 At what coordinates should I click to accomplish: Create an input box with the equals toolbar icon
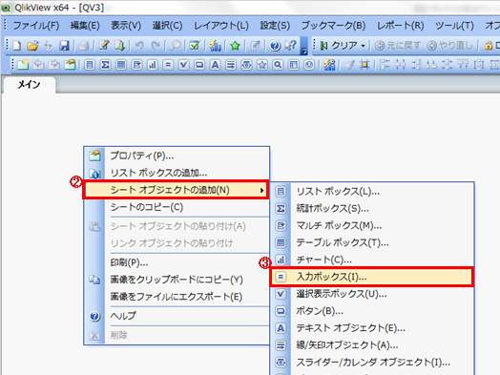click(x=168, y=65)
